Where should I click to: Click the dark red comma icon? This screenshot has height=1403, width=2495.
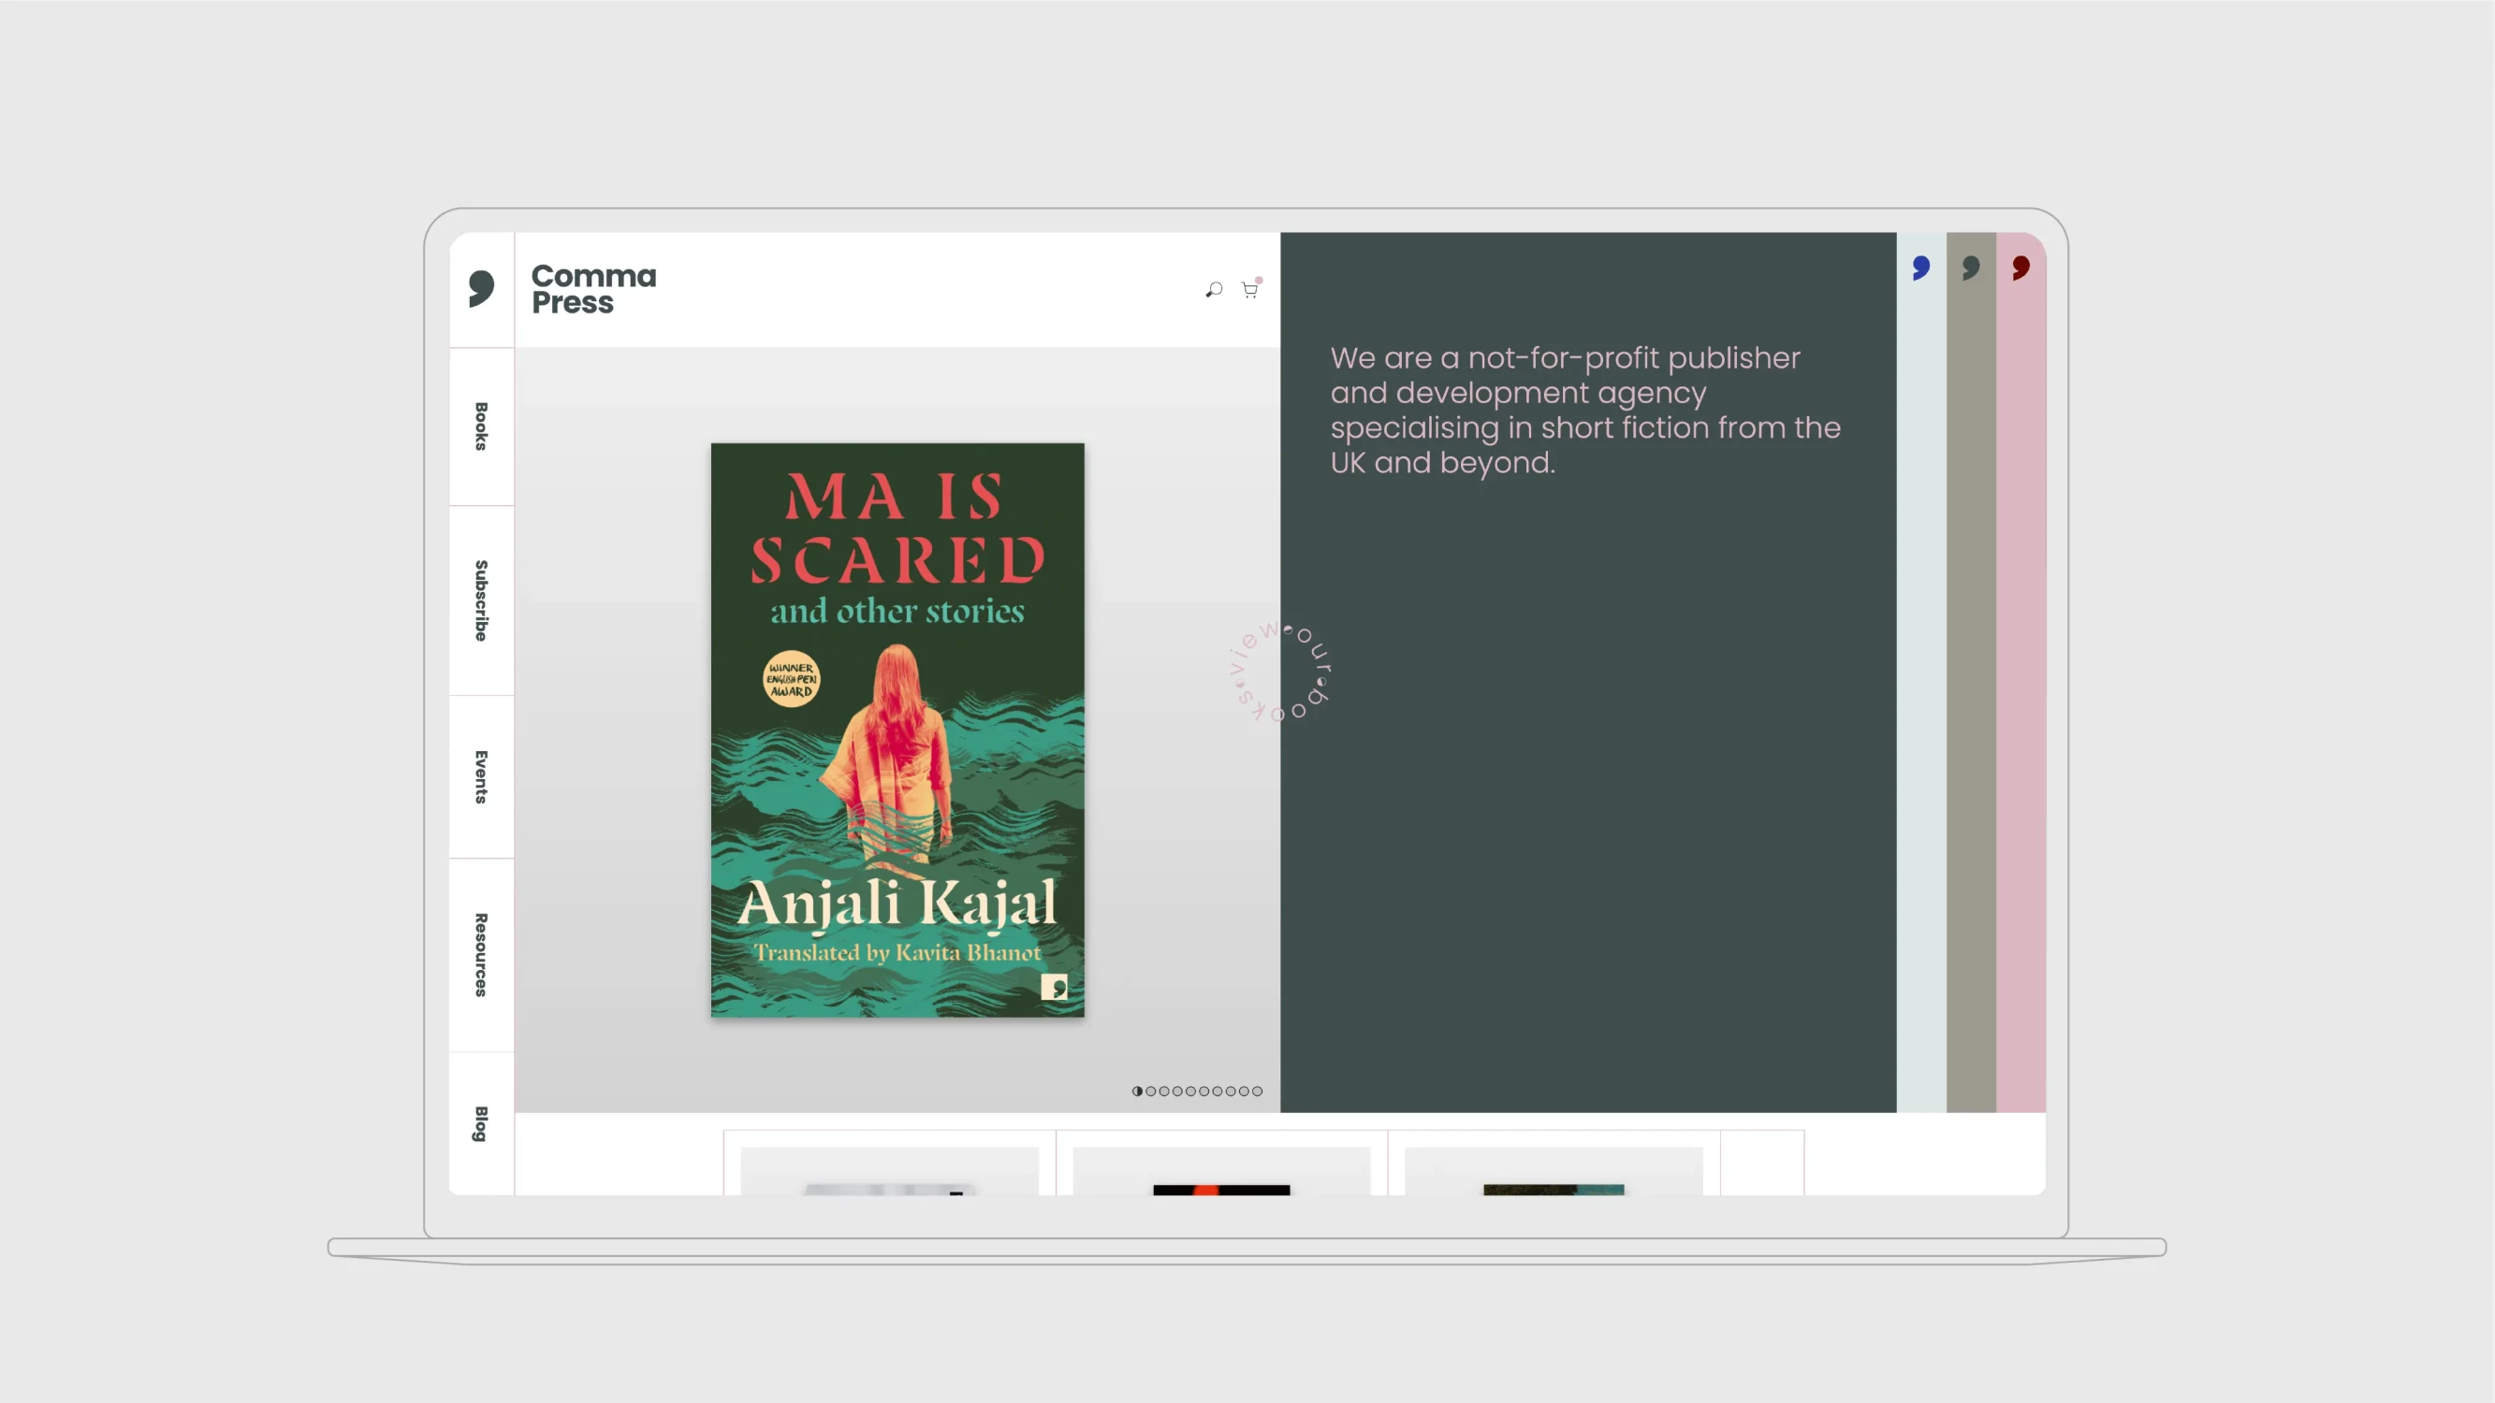[x=2021, y=268]
